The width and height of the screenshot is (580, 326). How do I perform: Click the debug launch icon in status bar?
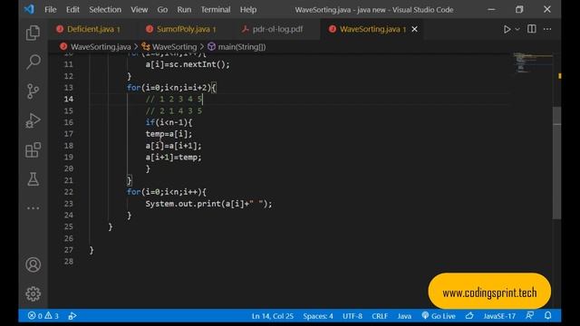[72, 316]
